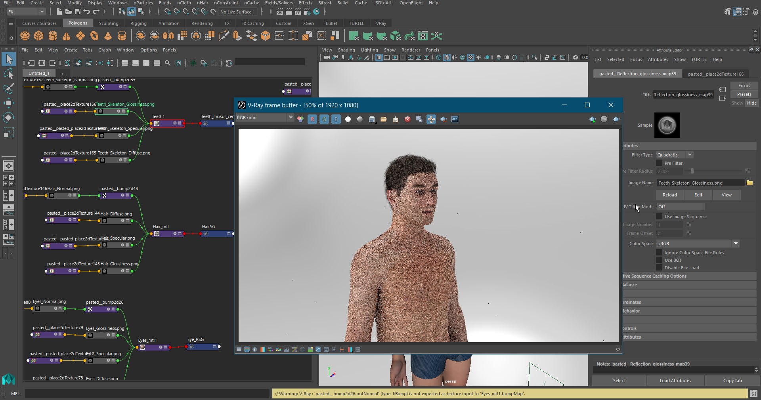The height and width of the screenshot is (400, 761).
Task: Select the Teeth1 material node
Action: 167,123
